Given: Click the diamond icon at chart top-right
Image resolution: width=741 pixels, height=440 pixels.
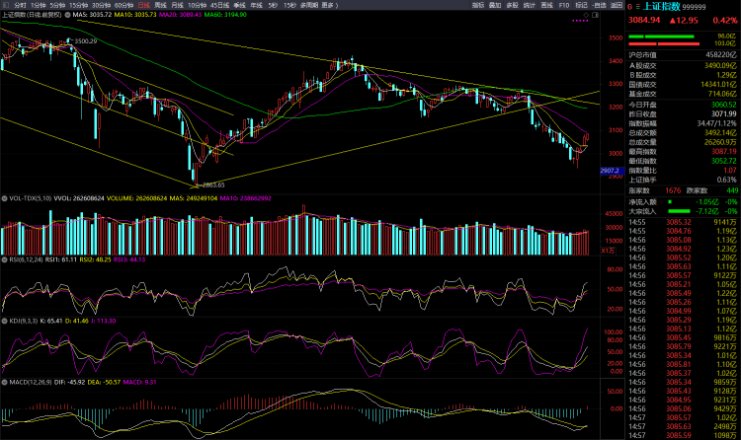Looking at the screenshot, I should [x=586, y=15].
